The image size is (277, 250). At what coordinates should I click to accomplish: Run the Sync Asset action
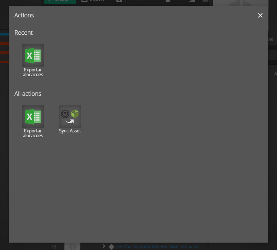point(70,116)
